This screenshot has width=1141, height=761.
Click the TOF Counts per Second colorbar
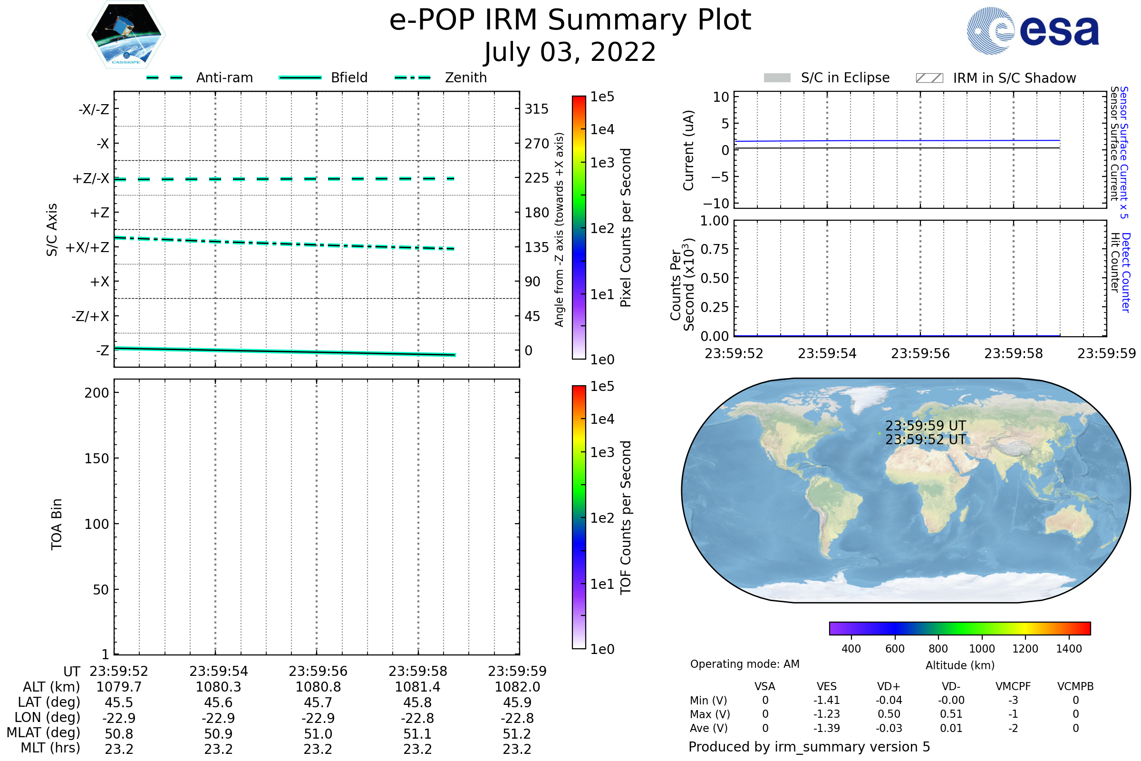579,517
